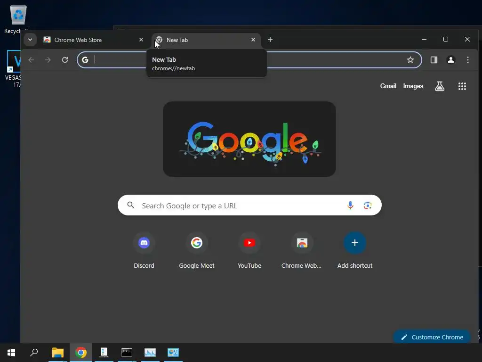Open the server document taskbar icon
The image size is (482, 362).
(104, 353)
